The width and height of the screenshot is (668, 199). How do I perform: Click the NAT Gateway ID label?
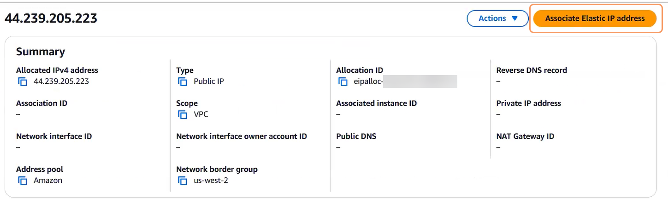[x=525, y=136]
